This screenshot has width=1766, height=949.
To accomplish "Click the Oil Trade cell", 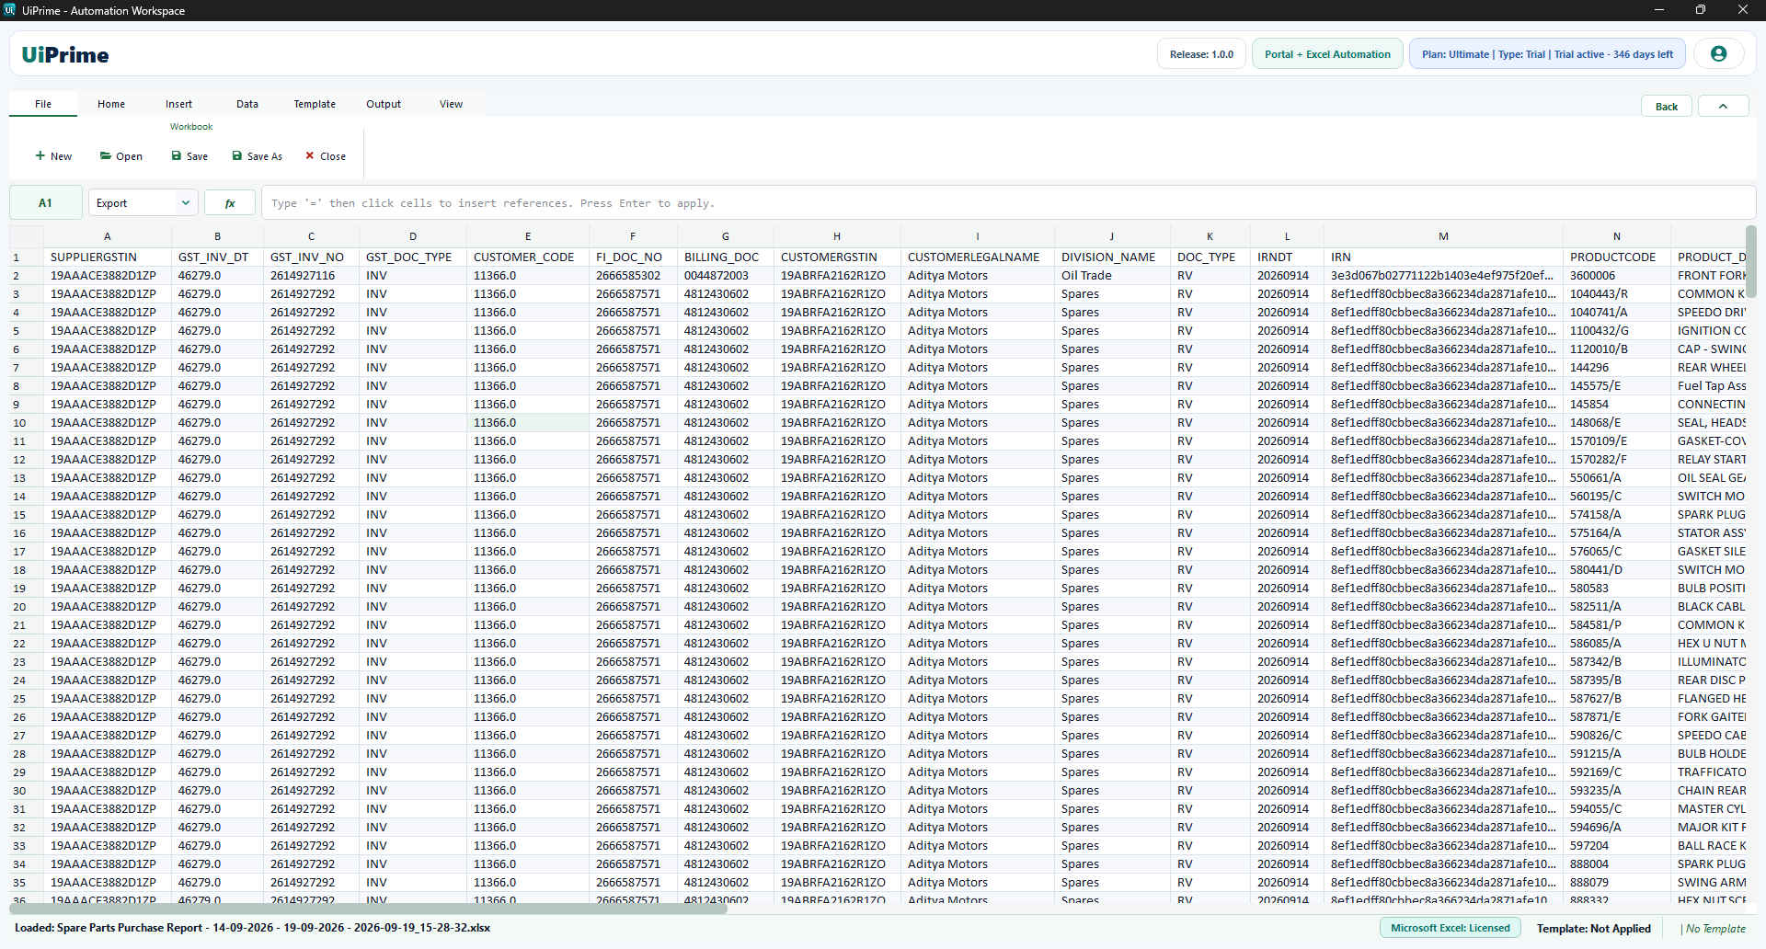I will (x=1111, y=276).
